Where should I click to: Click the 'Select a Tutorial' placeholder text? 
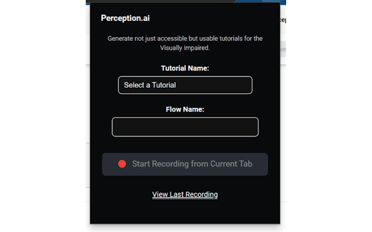150,85
